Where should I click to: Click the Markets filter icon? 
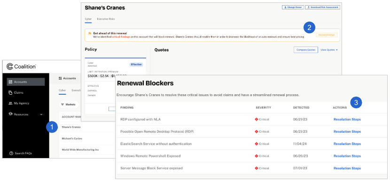click(x=62, y=105)
